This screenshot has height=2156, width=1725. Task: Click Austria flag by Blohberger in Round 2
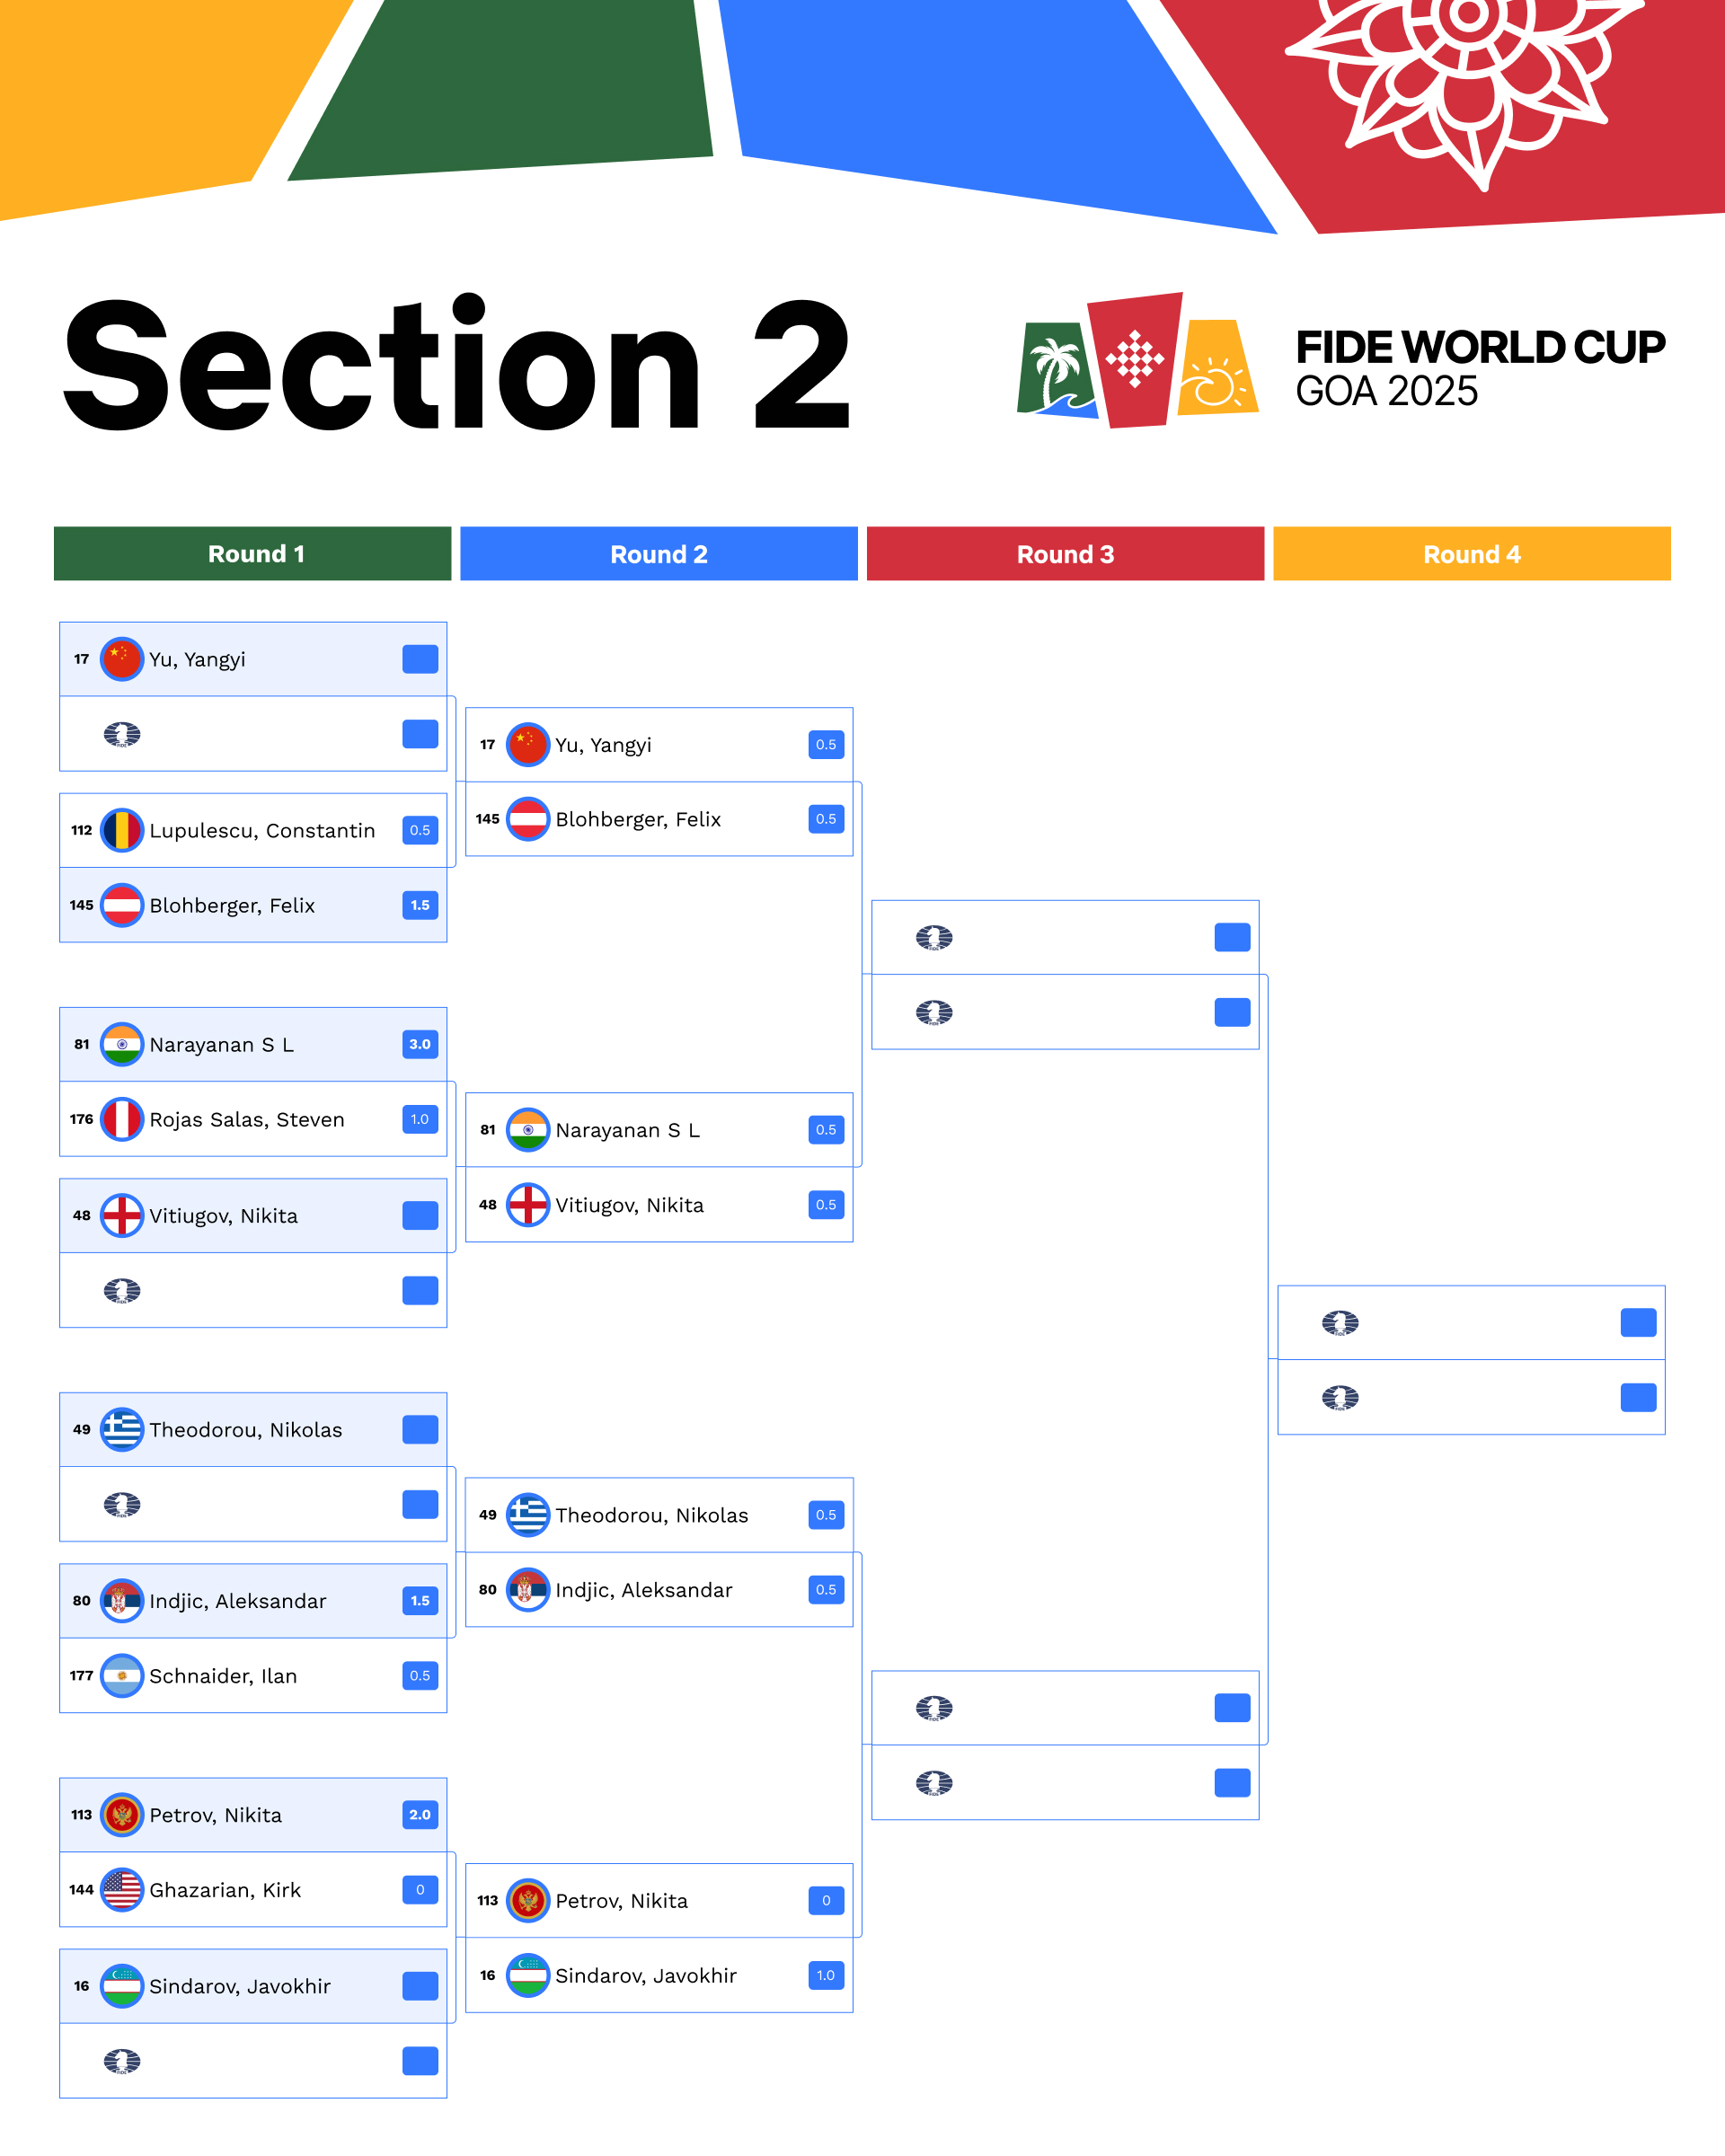tap(528, 819)
